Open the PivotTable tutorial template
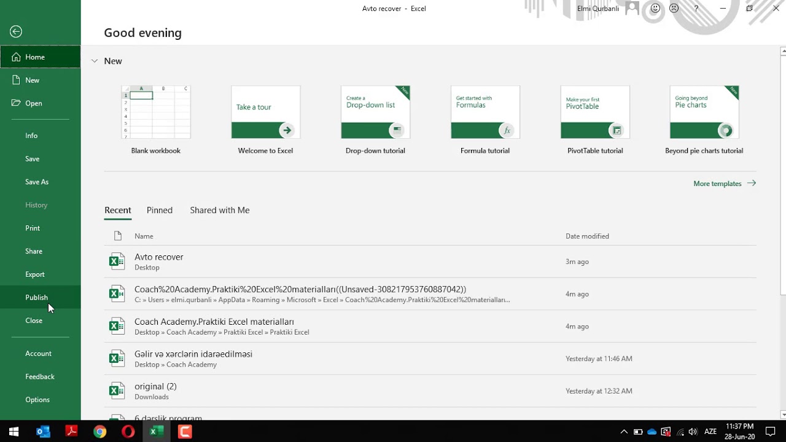This screenshot has width=786, height=442. pos(595,120)
